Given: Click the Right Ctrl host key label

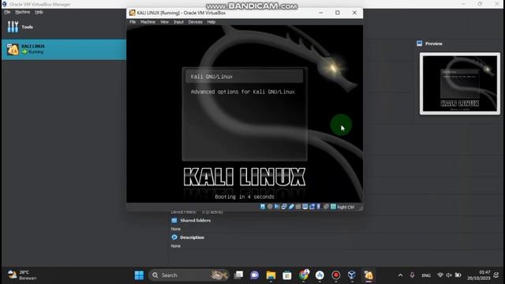Looking at the screenshot, I should click(x=346, y=207).
